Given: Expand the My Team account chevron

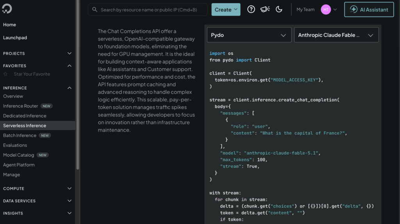Looking at the screenshot, I should tap(335, 9).
